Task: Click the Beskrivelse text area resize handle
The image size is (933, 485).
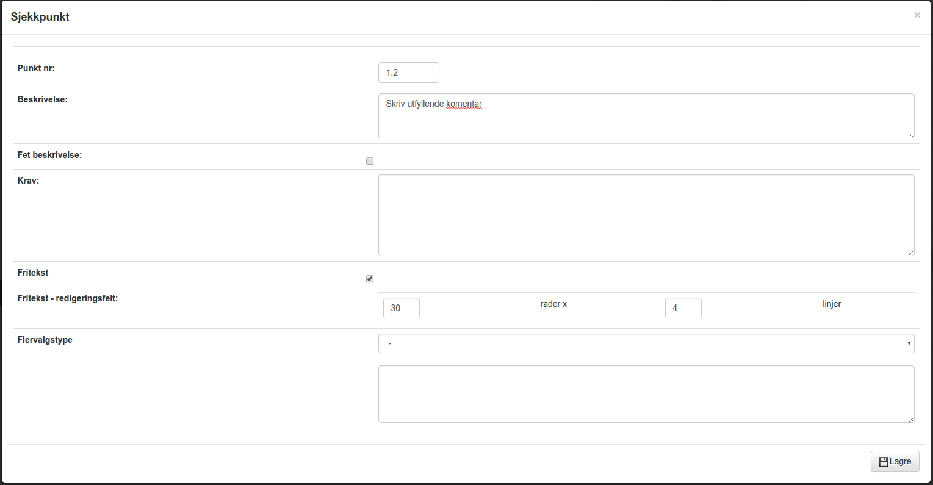Action: tap(911, 135)
